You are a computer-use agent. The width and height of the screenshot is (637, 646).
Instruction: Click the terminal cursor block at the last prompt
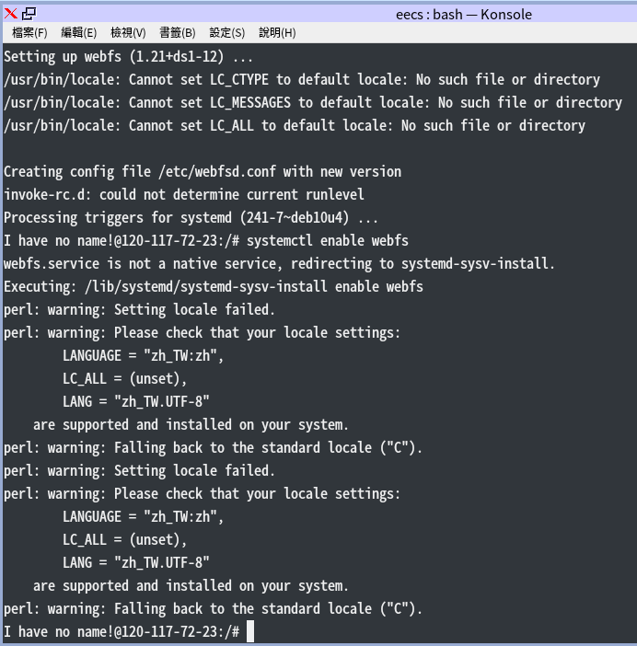point(250,631)
